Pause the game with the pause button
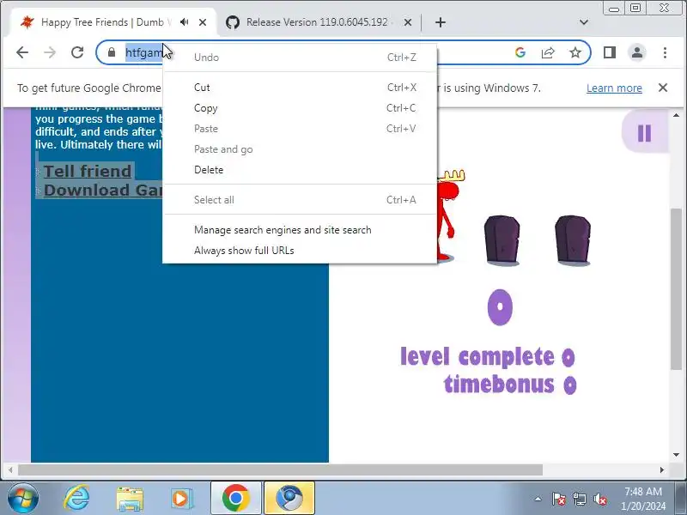687x515 pixels. (644, 133)
